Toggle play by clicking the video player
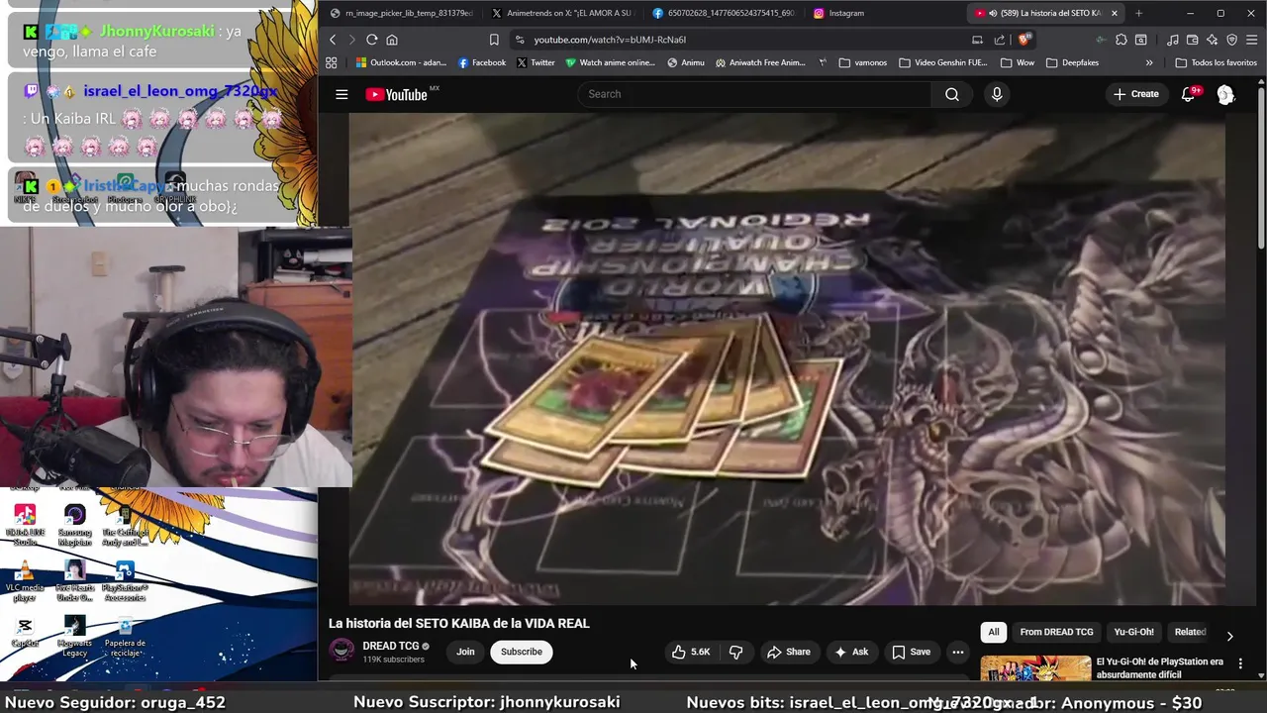 click(x=787, y=357)
